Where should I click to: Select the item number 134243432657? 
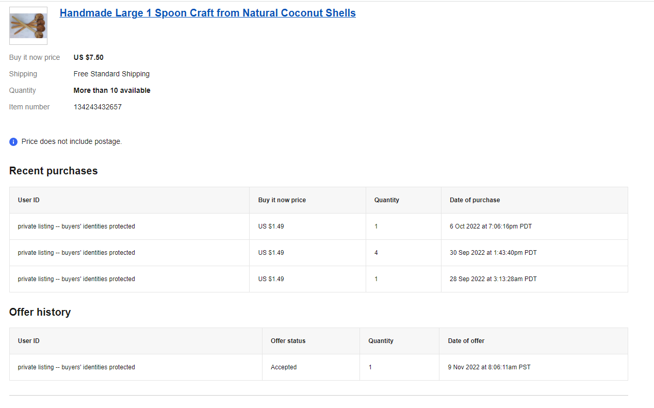tap(97, 107)
